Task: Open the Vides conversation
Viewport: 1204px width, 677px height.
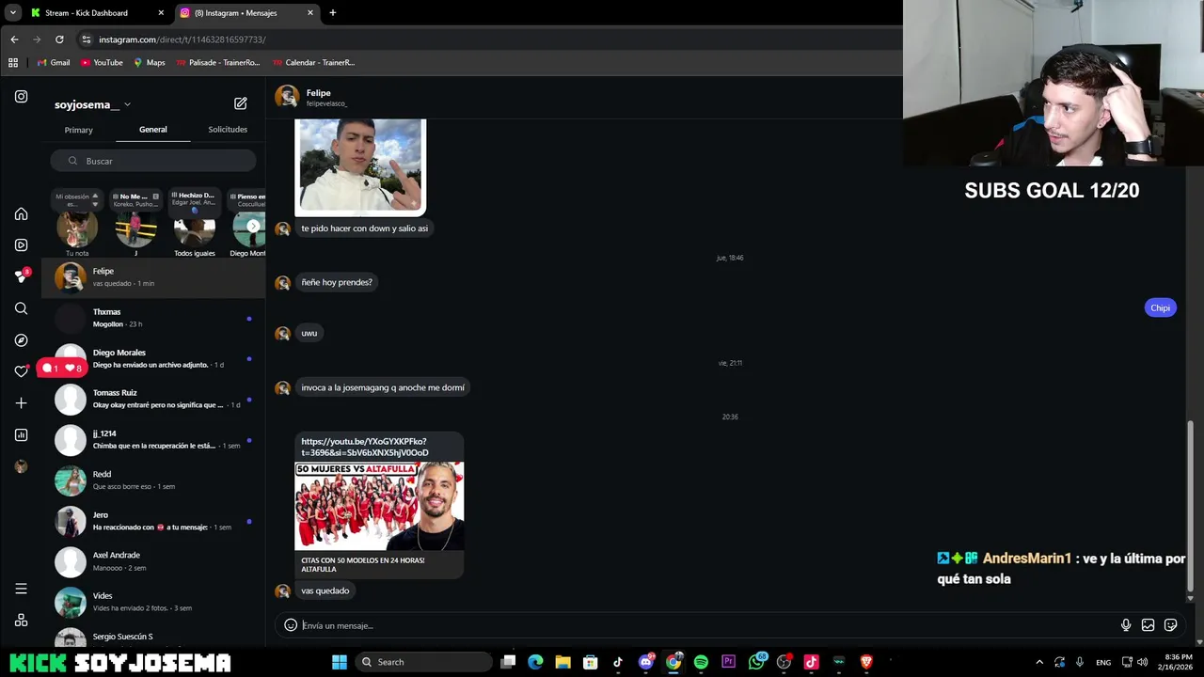Action: click(153, 602)
